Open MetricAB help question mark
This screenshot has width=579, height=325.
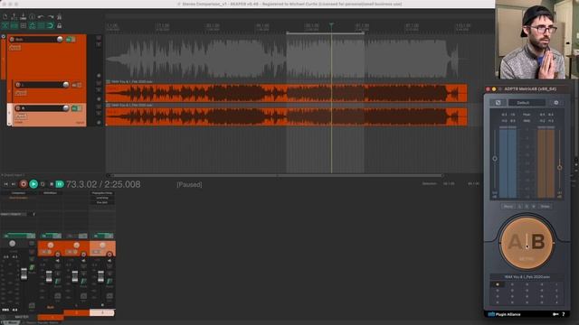point(563,314)
